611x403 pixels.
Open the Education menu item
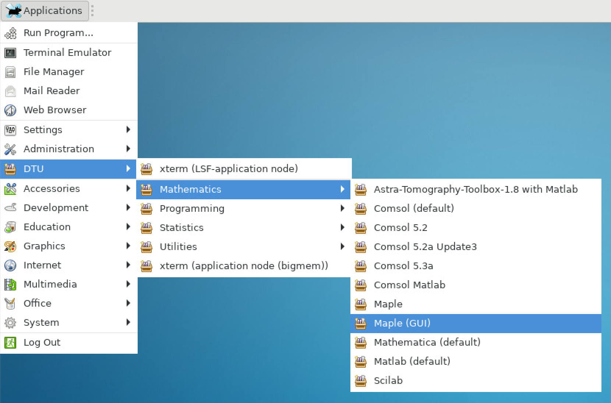(x=68, y=227)
